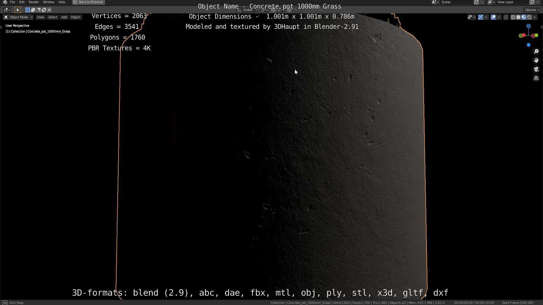
Task: Switch perspective/orthographic with the grid icon
Action: click(x=536, y=78)
